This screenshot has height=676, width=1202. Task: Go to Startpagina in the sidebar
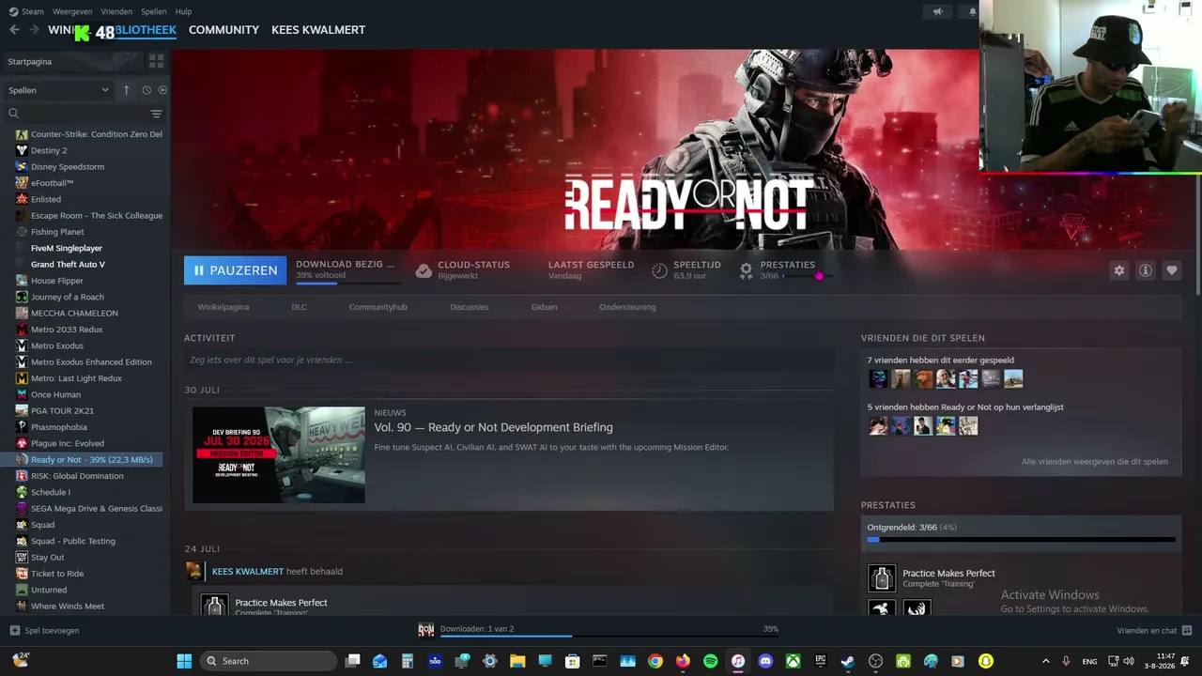[72, 61]
